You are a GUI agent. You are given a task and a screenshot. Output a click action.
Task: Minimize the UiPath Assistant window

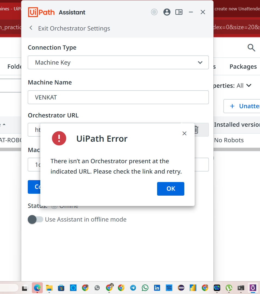[x=191, y=12]
